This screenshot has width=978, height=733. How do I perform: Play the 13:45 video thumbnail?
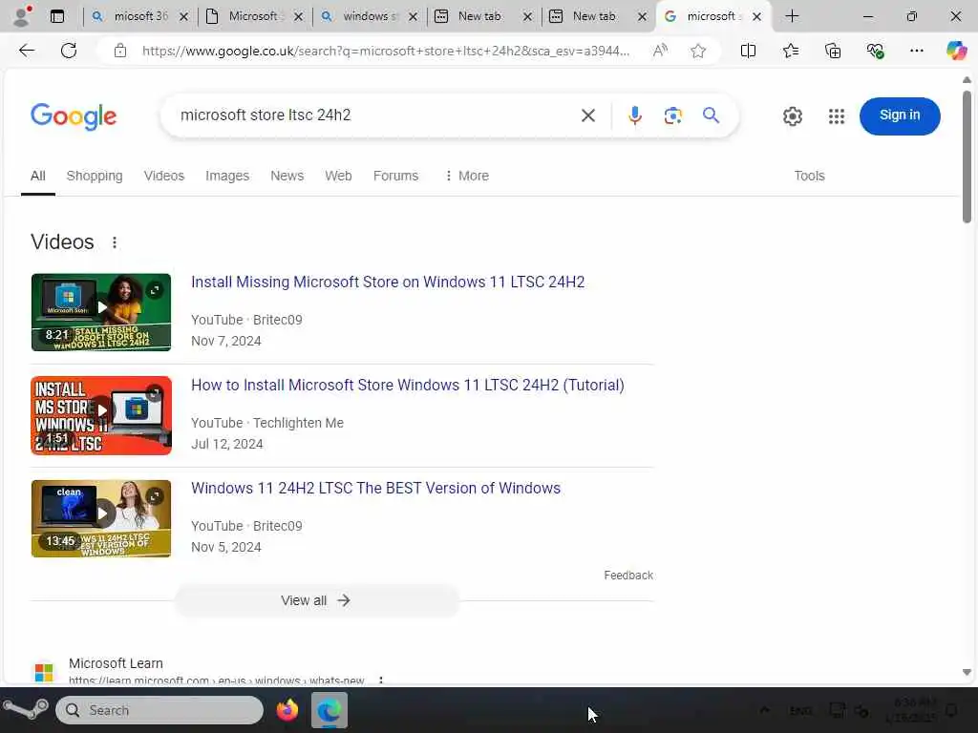point(101,518)
